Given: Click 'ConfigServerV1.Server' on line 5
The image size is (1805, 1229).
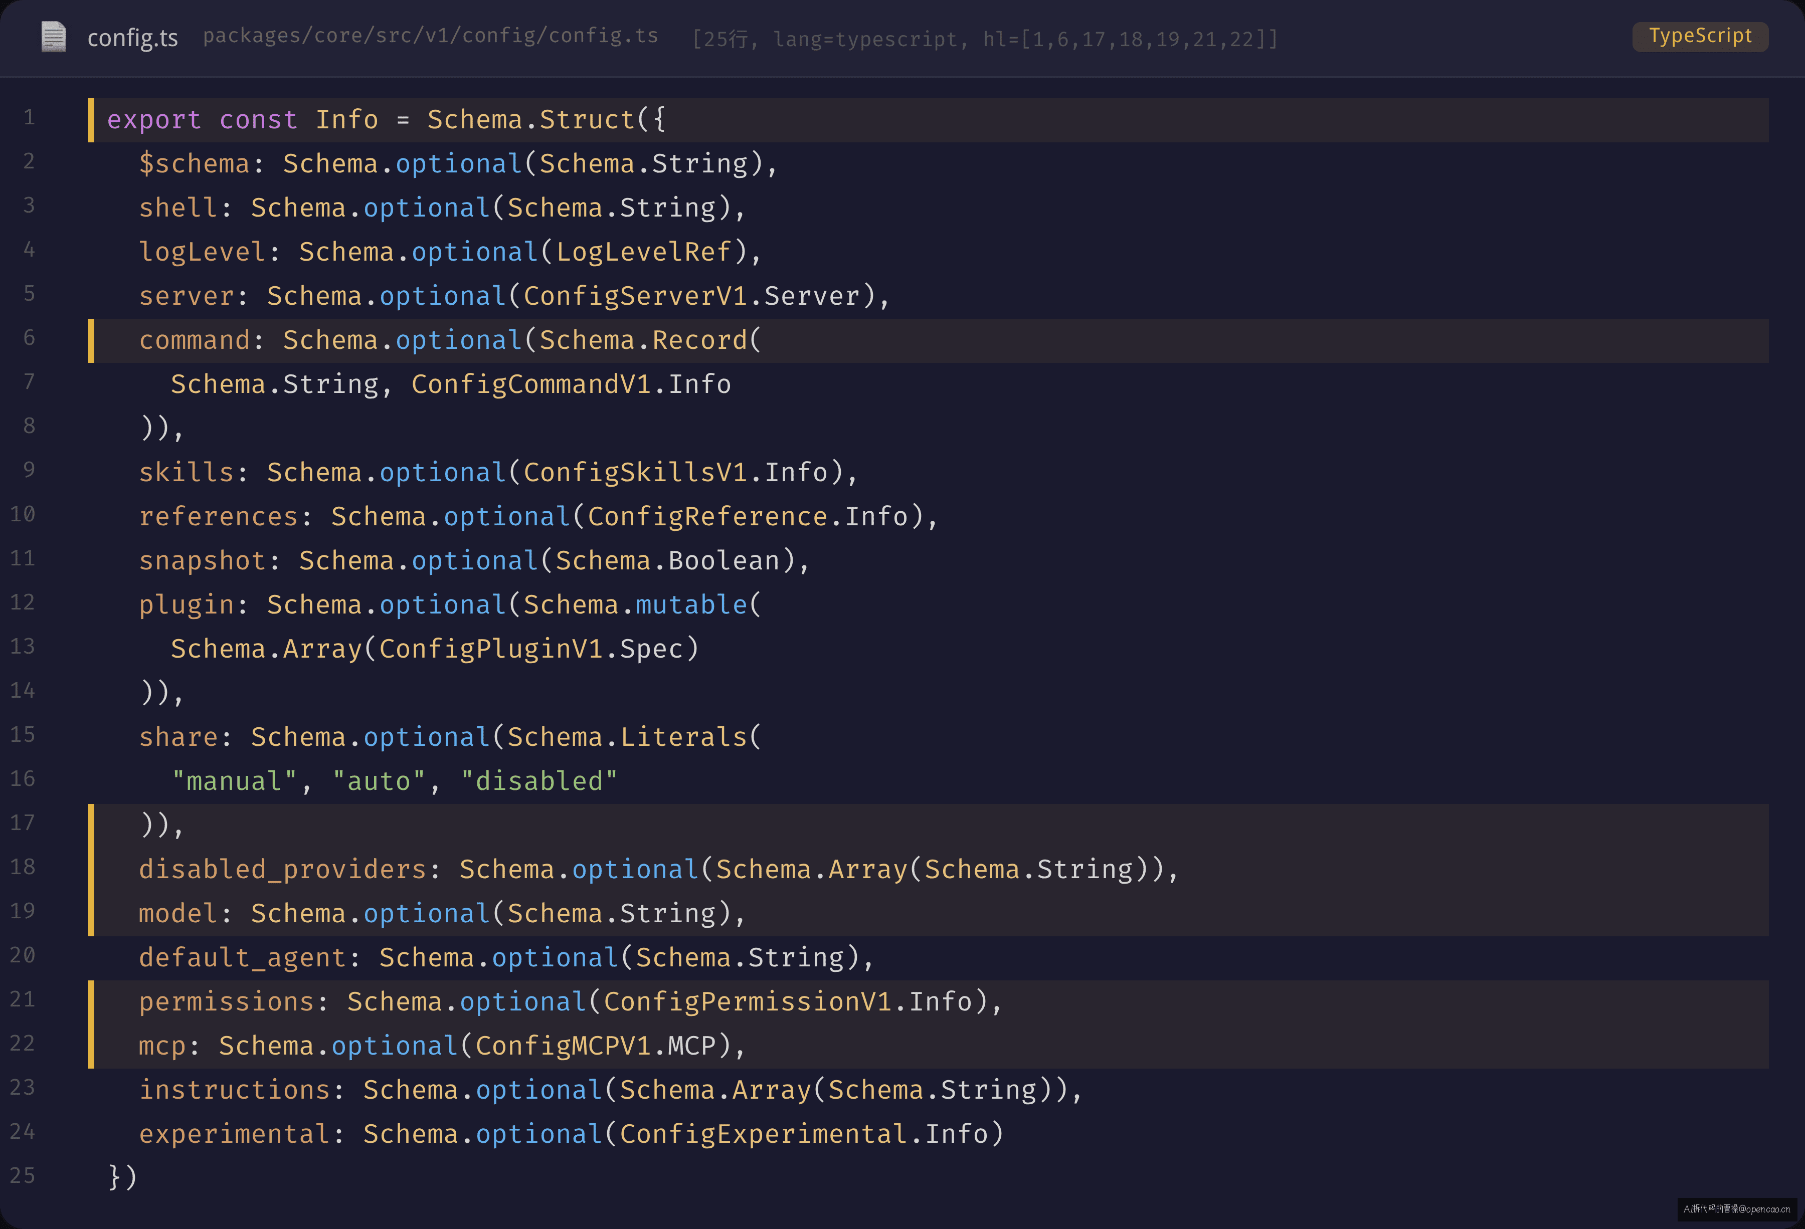Looking at the screenshot, I should tap(691, 297).
